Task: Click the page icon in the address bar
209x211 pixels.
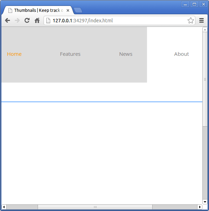Action: [x=48, y=21]
